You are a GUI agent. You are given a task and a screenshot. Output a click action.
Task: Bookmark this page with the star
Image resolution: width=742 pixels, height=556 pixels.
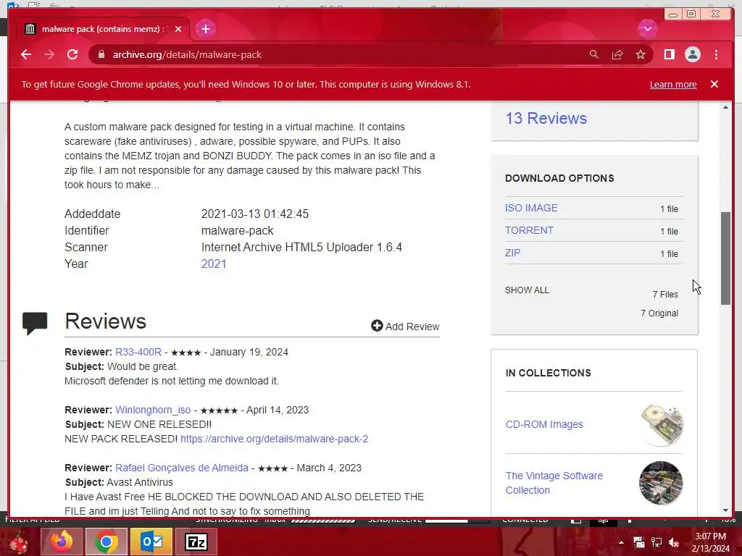click(641, 54)
